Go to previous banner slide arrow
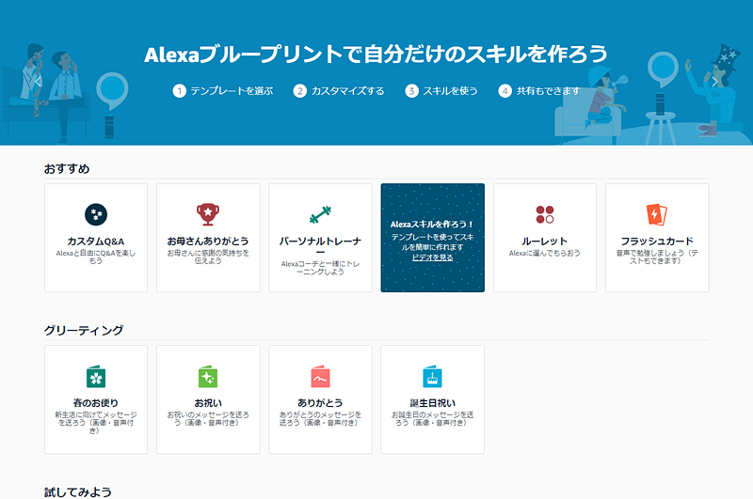 pyautogui.click(x=38, y=82)
